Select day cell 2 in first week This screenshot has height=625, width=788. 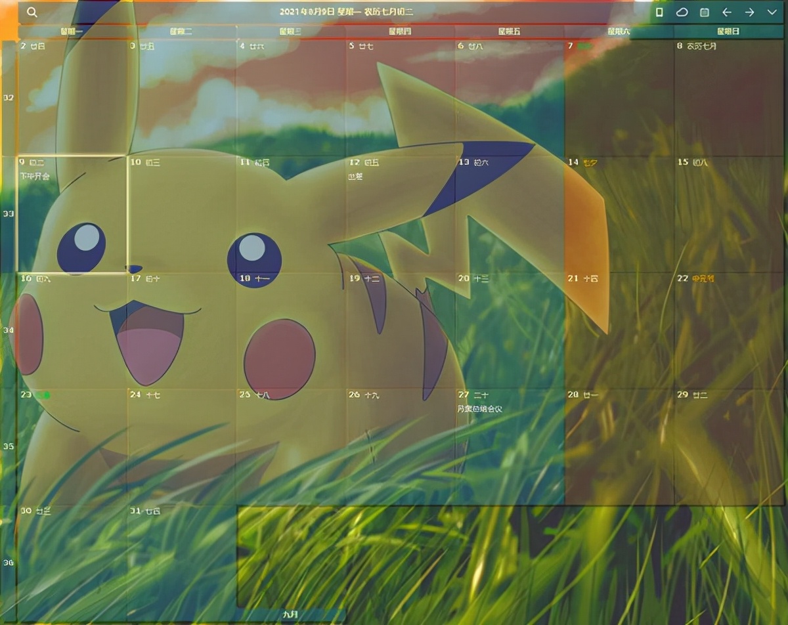click(72, 98)
